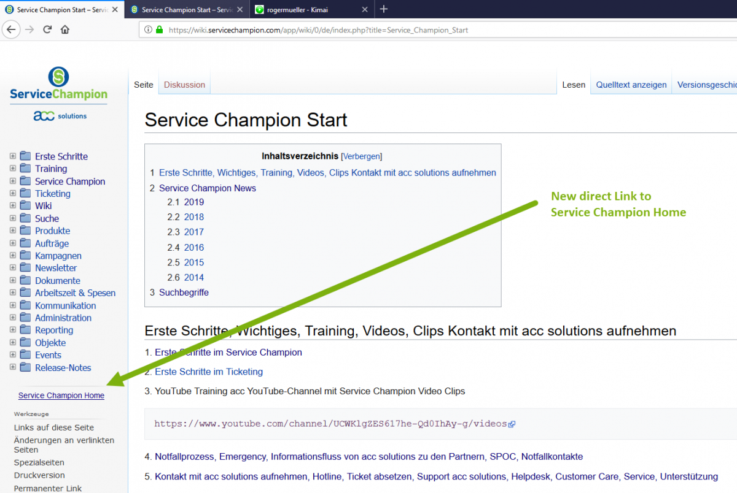Open the Erste Schritte im Ticketing link
Screen dimensions: 737x493
pos(208,372)
